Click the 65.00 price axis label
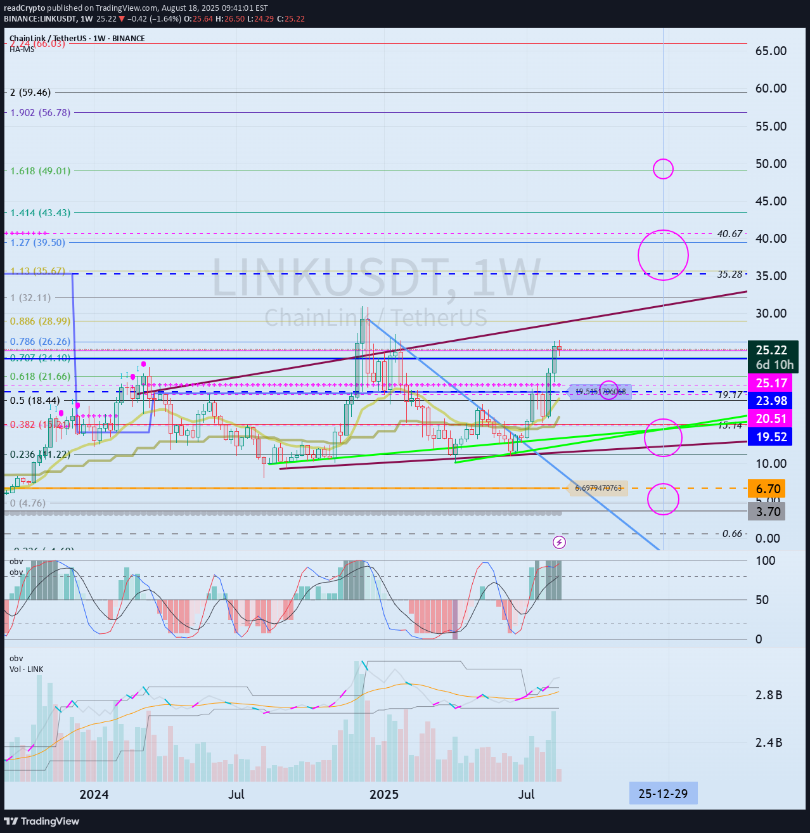Viewport: 810px width, 833px height. pos(771,51)
